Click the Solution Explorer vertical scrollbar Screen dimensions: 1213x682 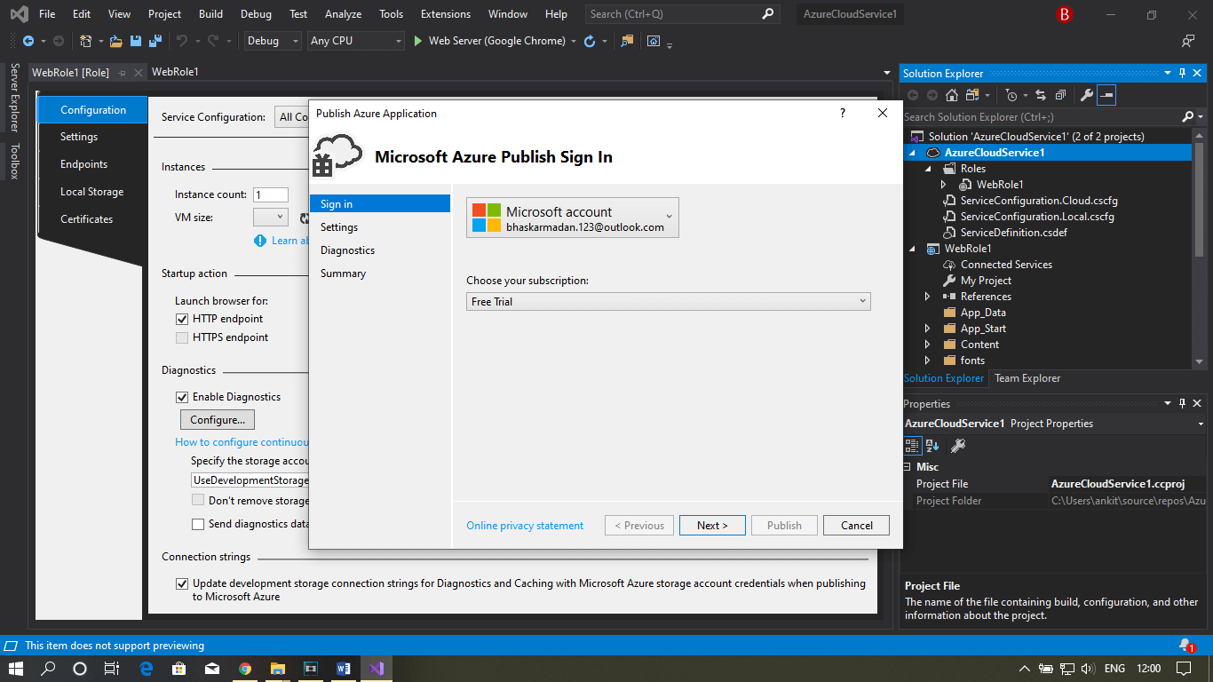click(1200, 249)
